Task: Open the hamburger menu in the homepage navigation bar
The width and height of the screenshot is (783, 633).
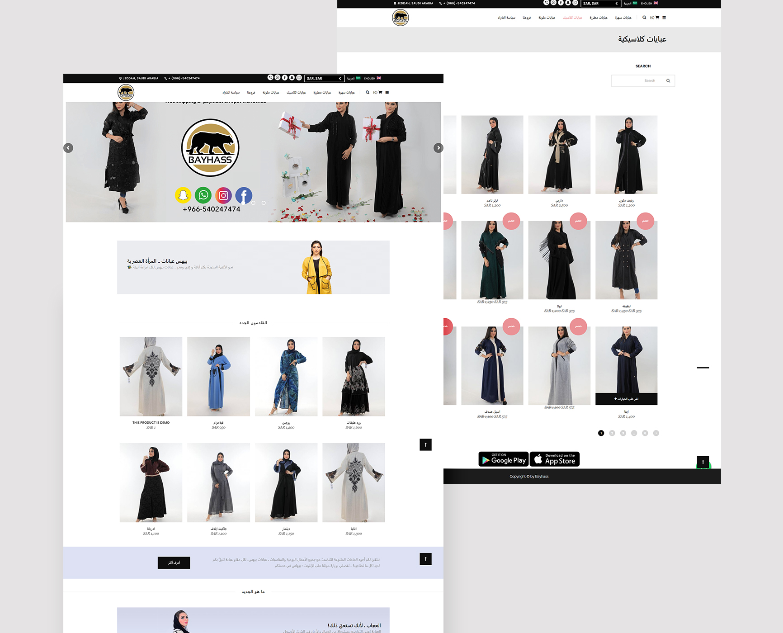Action: [x=387, y=93]
